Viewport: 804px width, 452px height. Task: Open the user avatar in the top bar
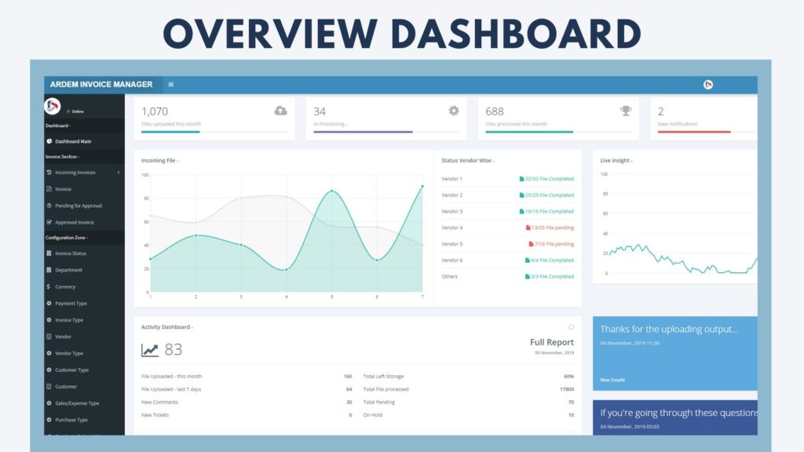707,85
